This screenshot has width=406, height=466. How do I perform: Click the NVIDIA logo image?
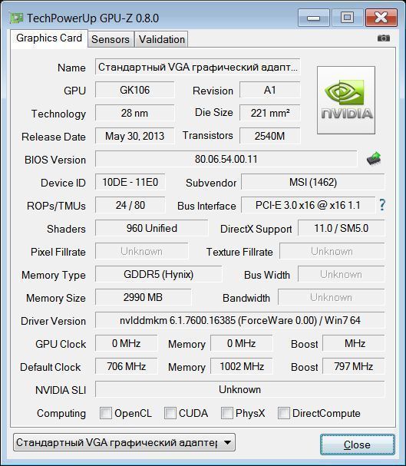pyautogui.click(x=346, y=100)
